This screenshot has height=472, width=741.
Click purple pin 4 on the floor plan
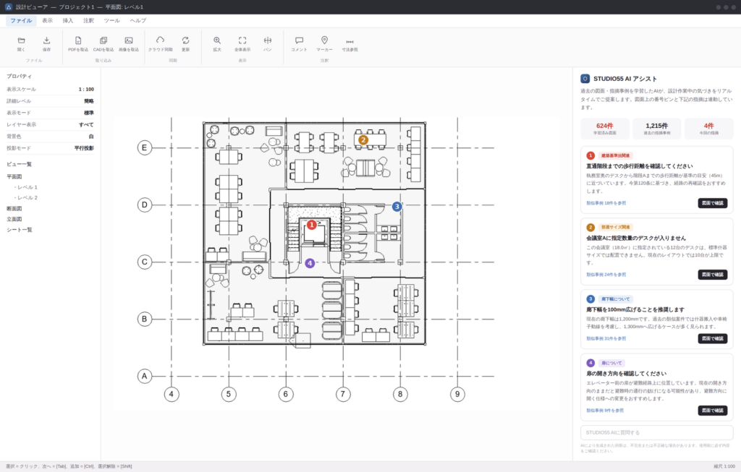tap(310, 263)
